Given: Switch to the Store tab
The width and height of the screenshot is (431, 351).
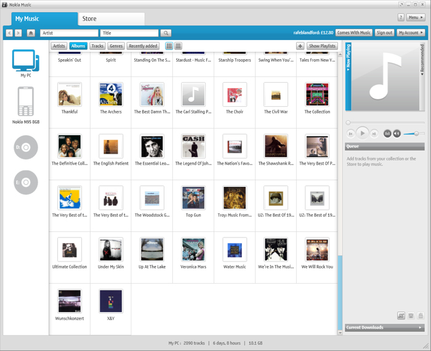Looking at the screenshot, I should 111,19.
